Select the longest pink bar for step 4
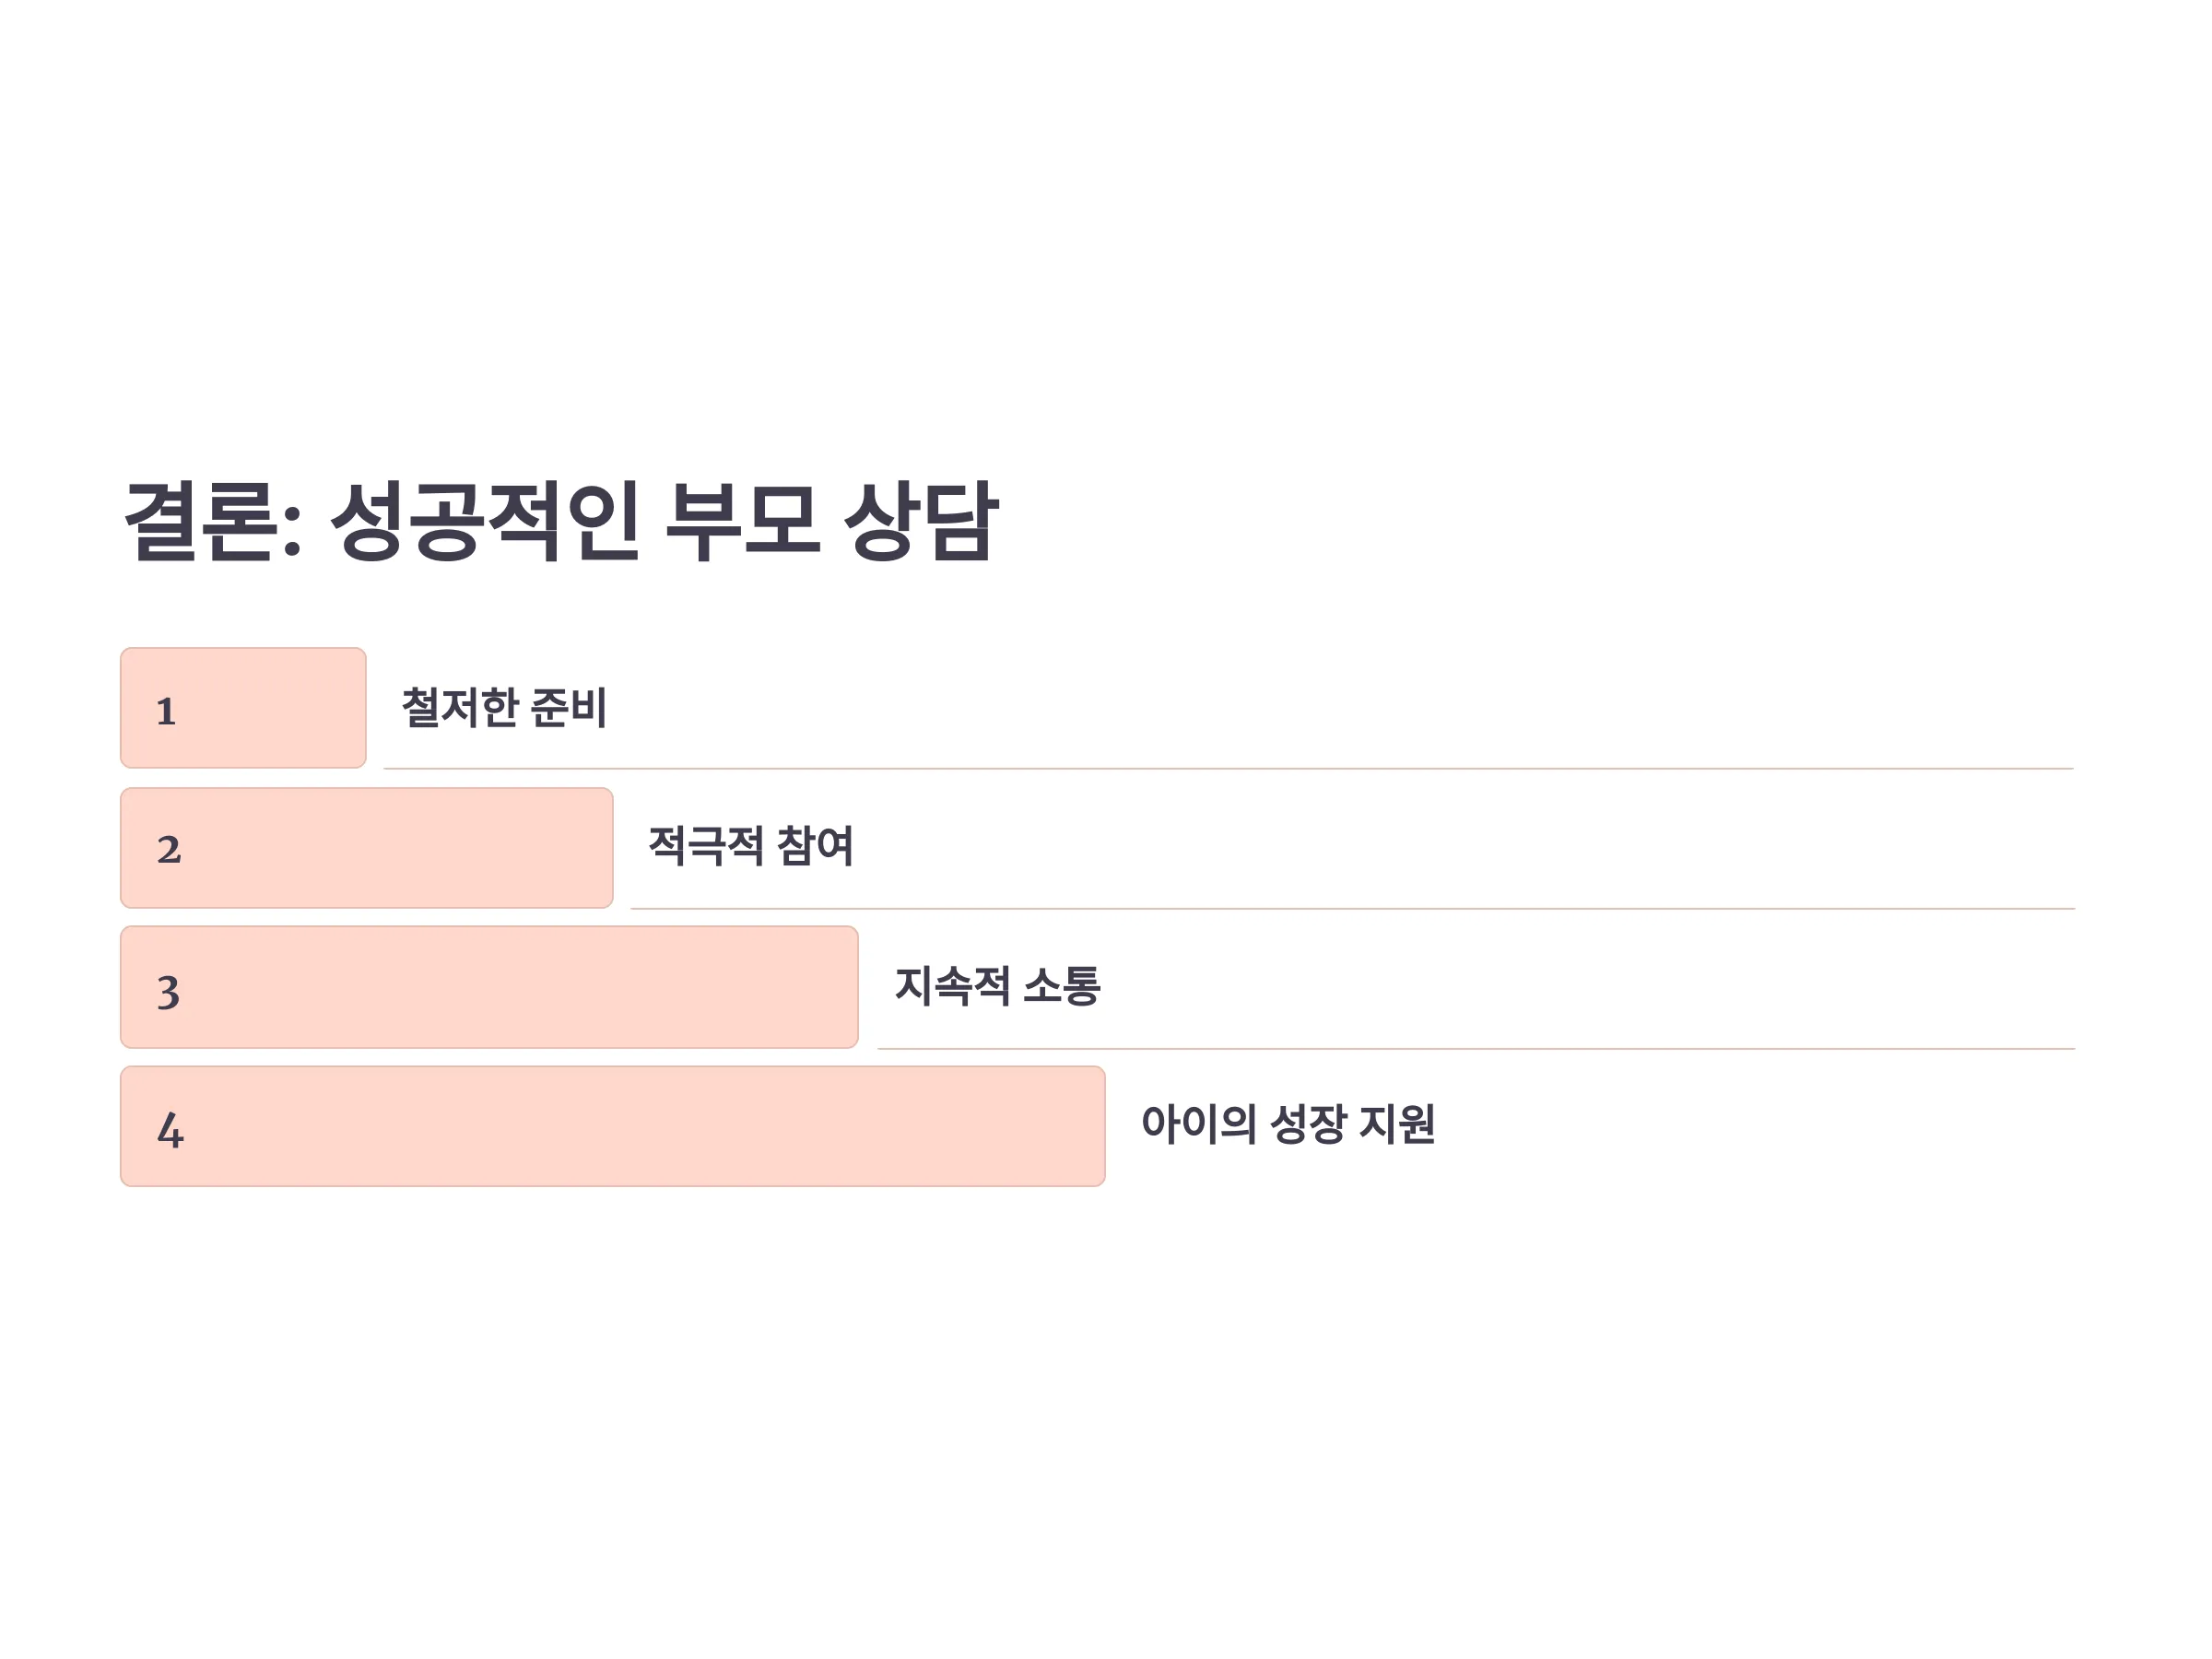 point(612,1126)
